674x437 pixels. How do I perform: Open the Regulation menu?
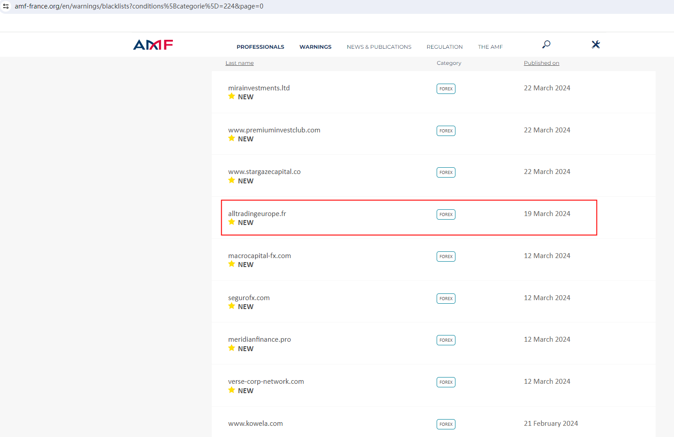(444, 47)
